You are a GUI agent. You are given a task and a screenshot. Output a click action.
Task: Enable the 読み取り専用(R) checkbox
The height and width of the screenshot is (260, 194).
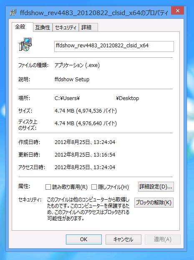coord(48,187)
